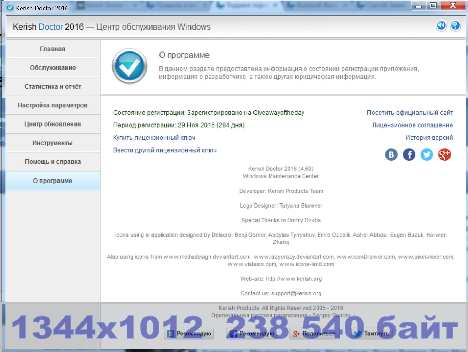Click the Twitter round social icon

427,154
